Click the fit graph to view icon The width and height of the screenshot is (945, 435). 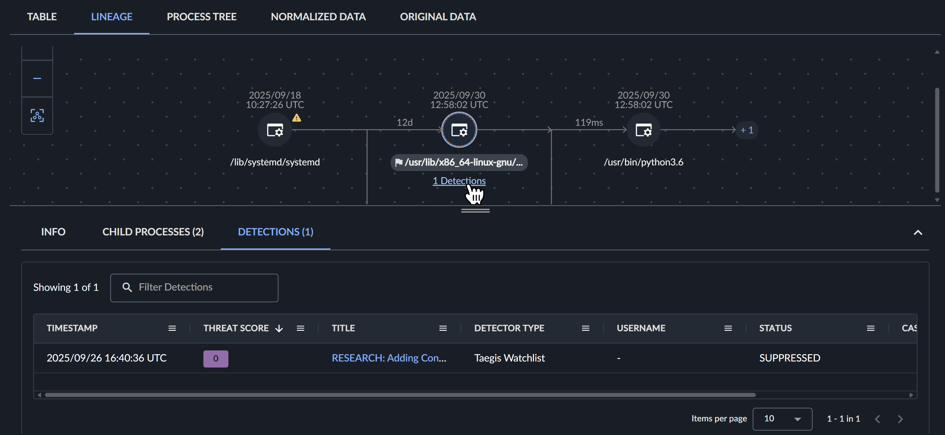(37, 116)
